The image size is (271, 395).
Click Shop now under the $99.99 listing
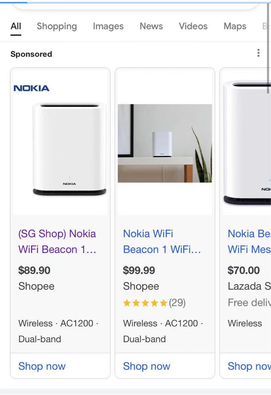(146, 366)
